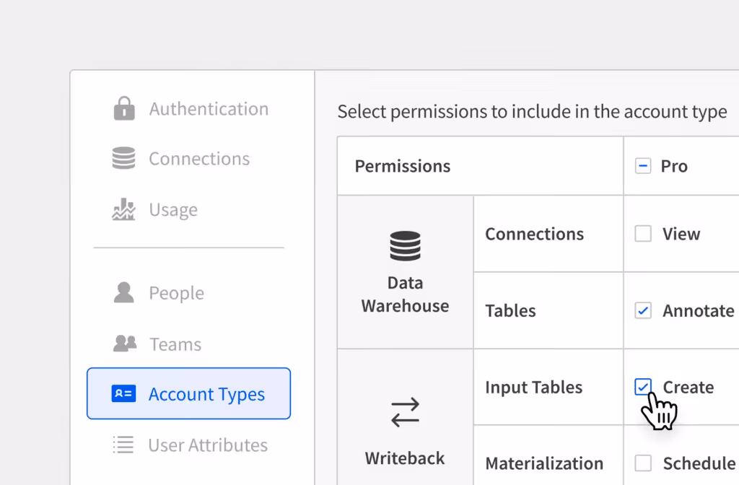The height and width of the screenshot is (485, 739).
Task: Click the Account Types ID card icon
Action: coord(123,393)
